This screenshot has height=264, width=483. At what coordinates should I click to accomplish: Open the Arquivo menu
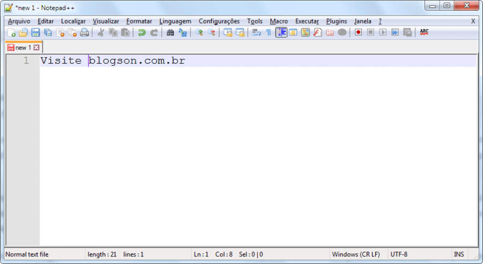[x=19, y=21]
